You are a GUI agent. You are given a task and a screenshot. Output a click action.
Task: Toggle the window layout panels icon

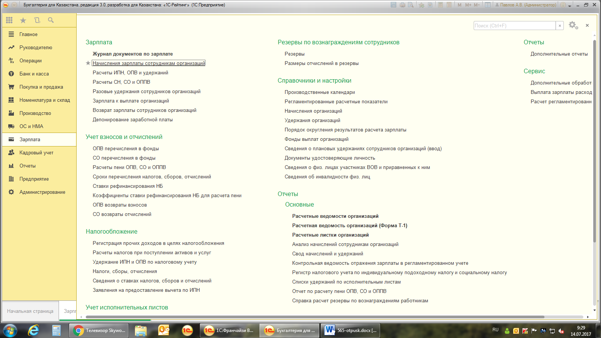point(488,5)
